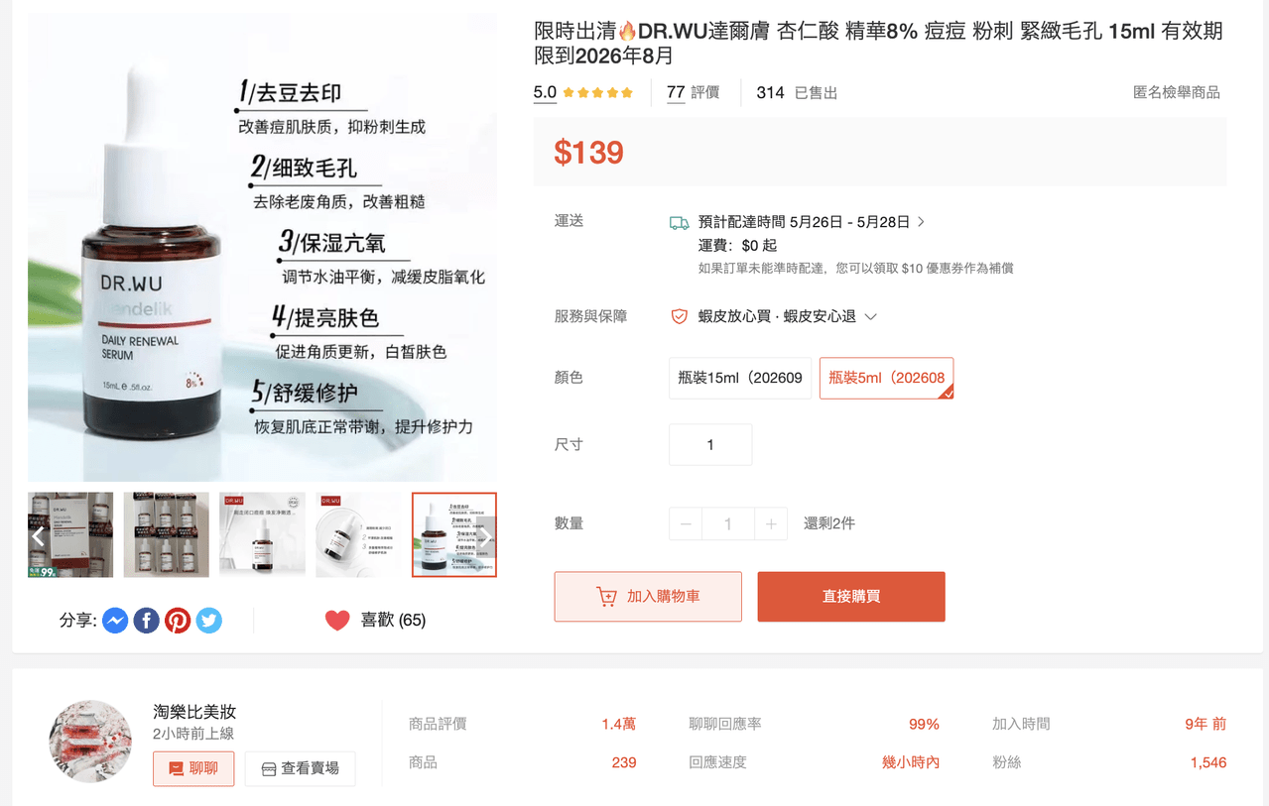Share product on Facebook icon
Image resolution: width=1269 pixels, height=806 pixels.
[146, 620]
